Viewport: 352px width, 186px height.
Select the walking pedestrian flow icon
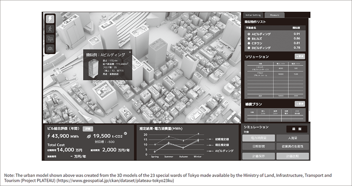pos(50,29)
